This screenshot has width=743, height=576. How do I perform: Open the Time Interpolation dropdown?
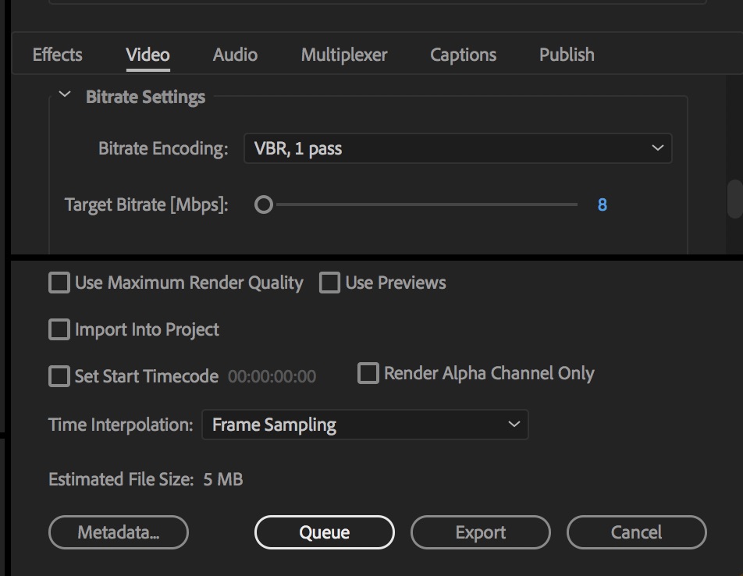coord(365,425)
